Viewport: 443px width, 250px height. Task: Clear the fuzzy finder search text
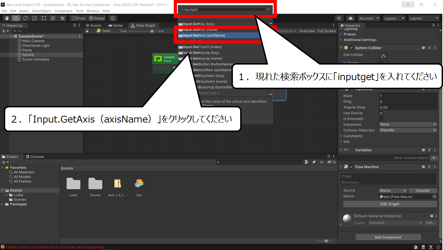pos(268,10)
